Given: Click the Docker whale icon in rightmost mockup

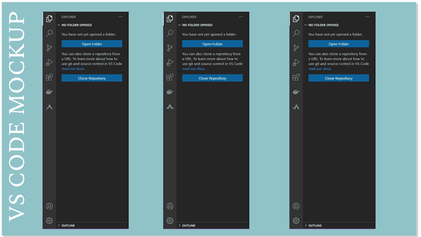Looking at the screenshot, I should click(296, 92).
